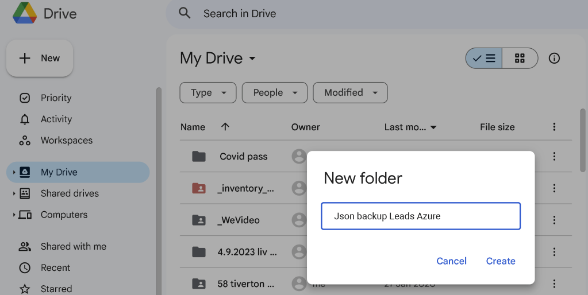Select the _WeVideo folder row
This screenshot has width=588, height=295.
(x=376, y=220)
